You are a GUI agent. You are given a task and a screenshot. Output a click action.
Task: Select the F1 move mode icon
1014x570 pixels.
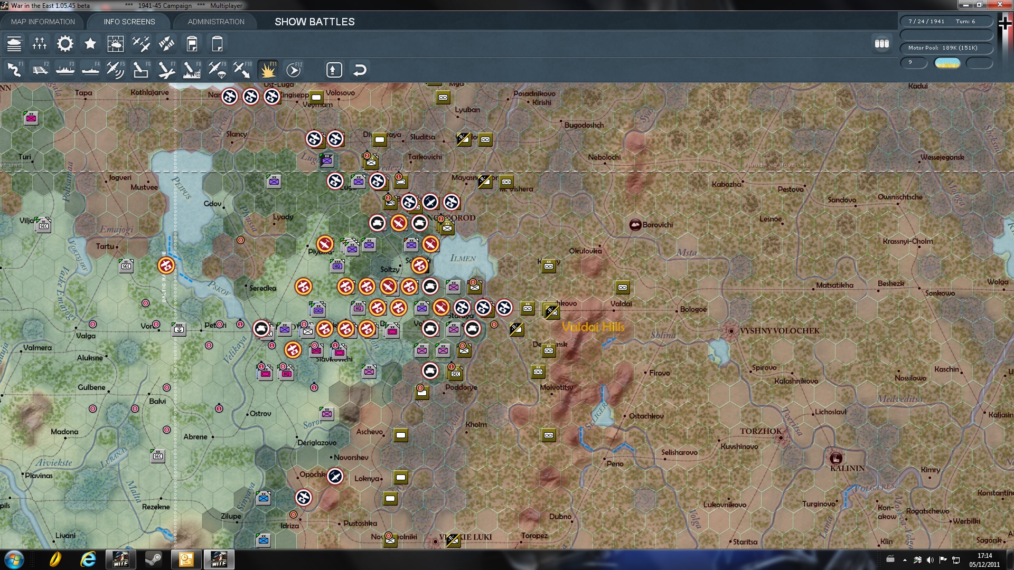coord(14,70)
